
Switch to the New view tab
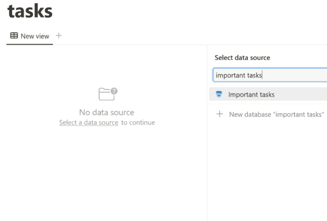(30, 36)
